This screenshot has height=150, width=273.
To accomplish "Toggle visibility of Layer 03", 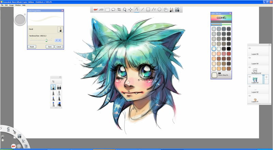I will point(249,77).
